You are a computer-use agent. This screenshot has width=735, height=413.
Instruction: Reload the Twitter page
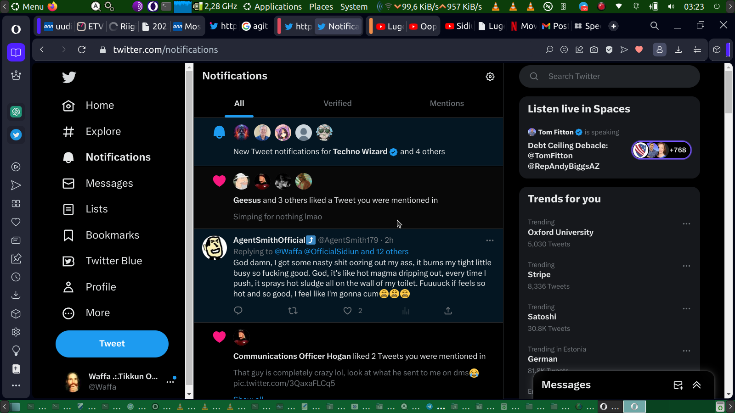(x=82, y=50)
